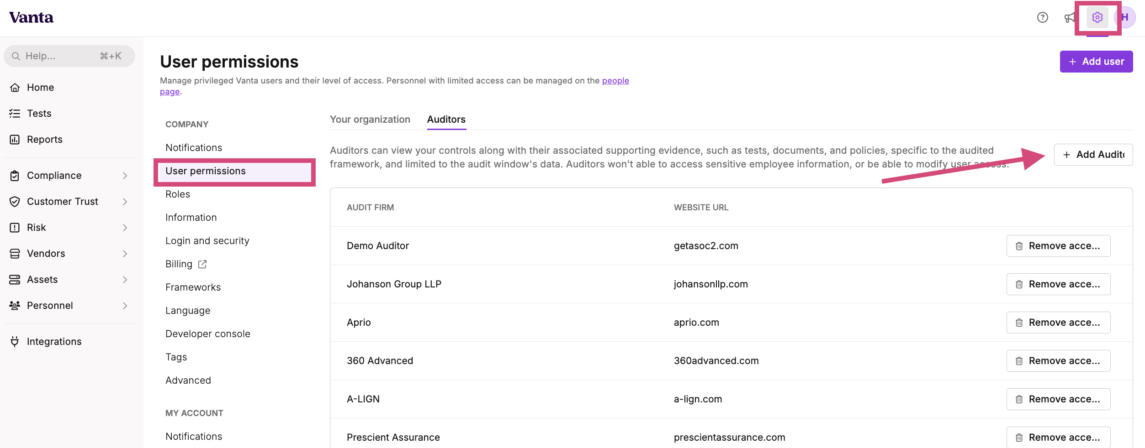Click trash icon in A-LIGN row
The height and width of the screenshot is (448, 1145).
[1019, 399]
